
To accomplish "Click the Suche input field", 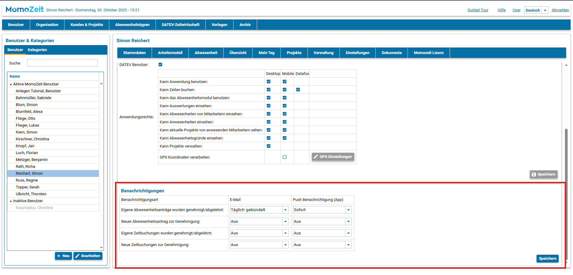I will pos(62,63).
